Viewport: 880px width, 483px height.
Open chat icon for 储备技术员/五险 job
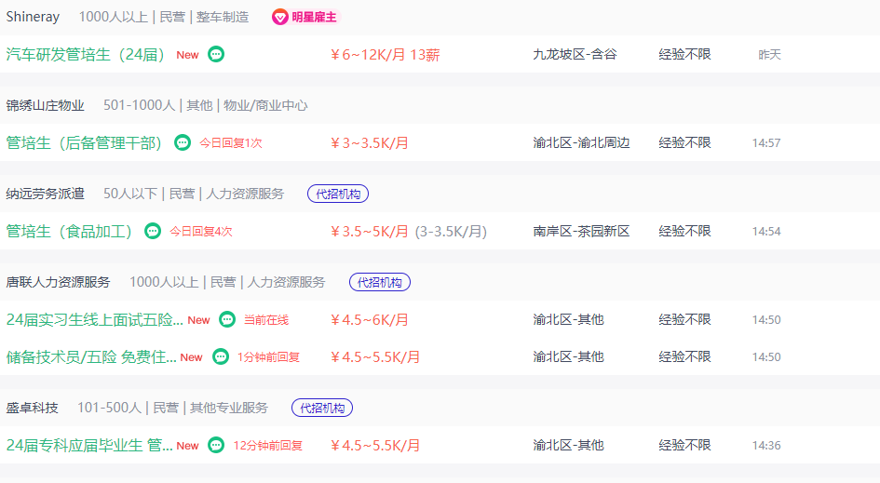[221, 356]
